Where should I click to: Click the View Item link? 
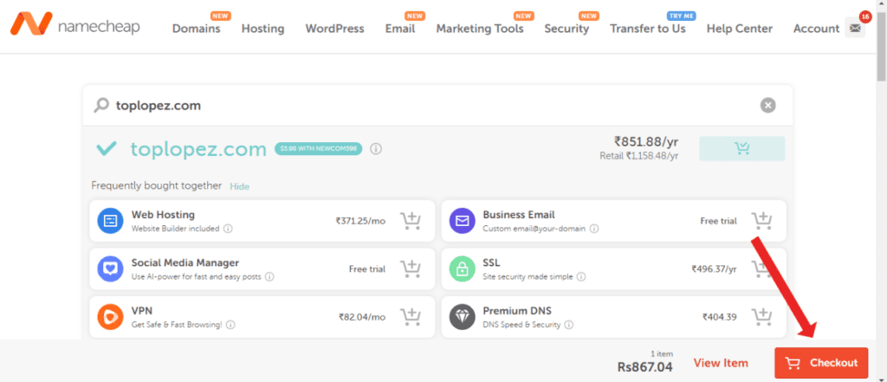(721, 363)
